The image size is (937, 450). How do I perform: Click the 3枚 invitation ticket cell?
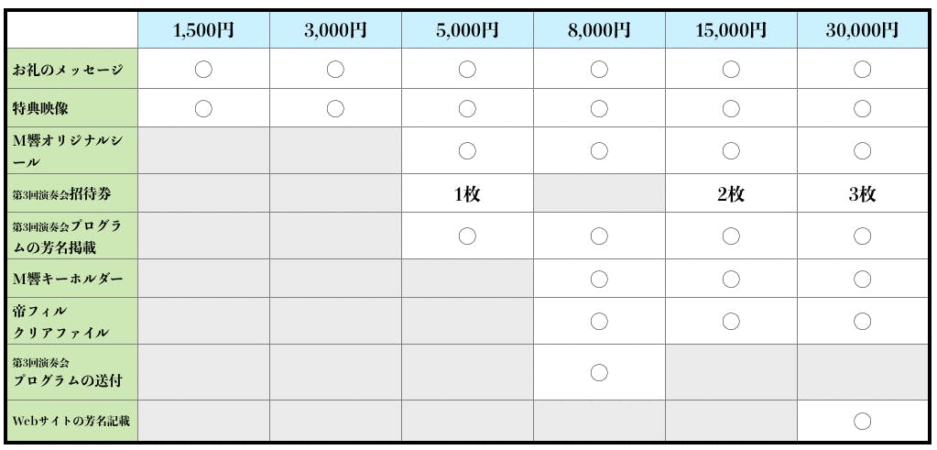[x=862, y=193]
